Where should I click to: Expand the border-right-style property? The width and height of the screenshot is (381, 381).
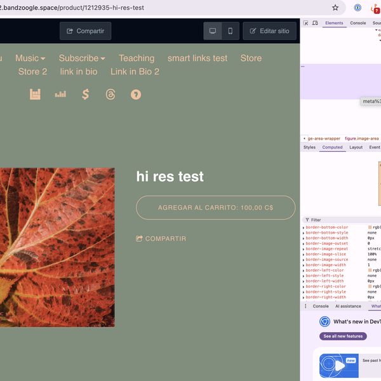304,292
